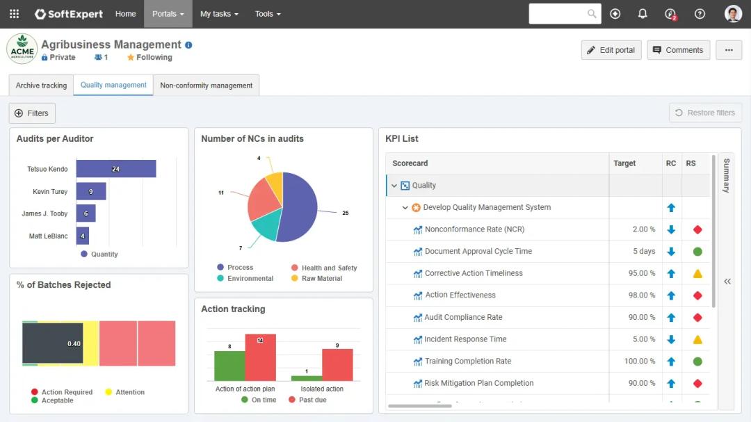Expand the Summary side panel arrows

[727, 282]
